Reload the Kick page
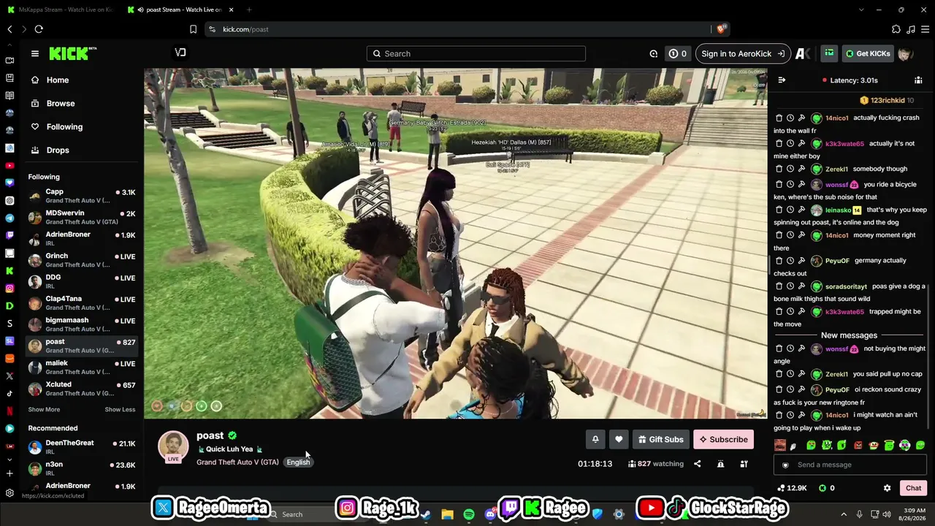The width and height of the screenshot is (935, 526). point(39,29)
